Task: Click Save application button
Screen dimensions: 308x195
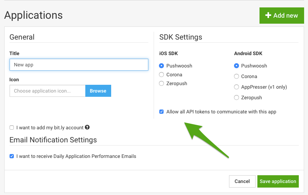Action: pyautogui.click(x=278, y=181)
